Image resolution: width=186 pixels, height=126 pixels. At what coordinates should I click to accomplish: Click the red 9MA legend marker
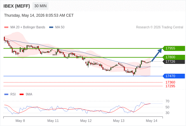pyautogui.click(x=21, y=94)
